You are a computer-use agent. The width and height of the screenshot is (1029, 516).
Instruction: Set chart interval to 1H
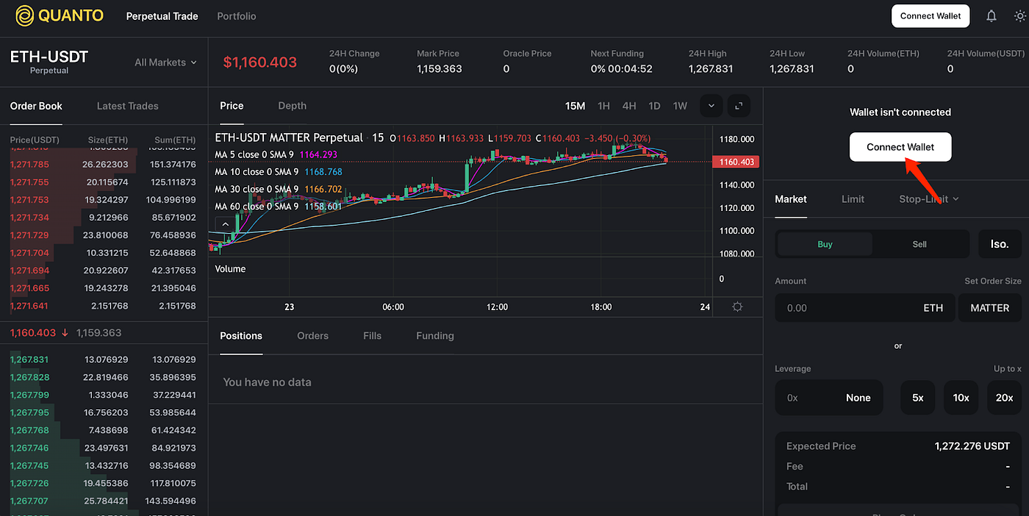tap(603, 106)
